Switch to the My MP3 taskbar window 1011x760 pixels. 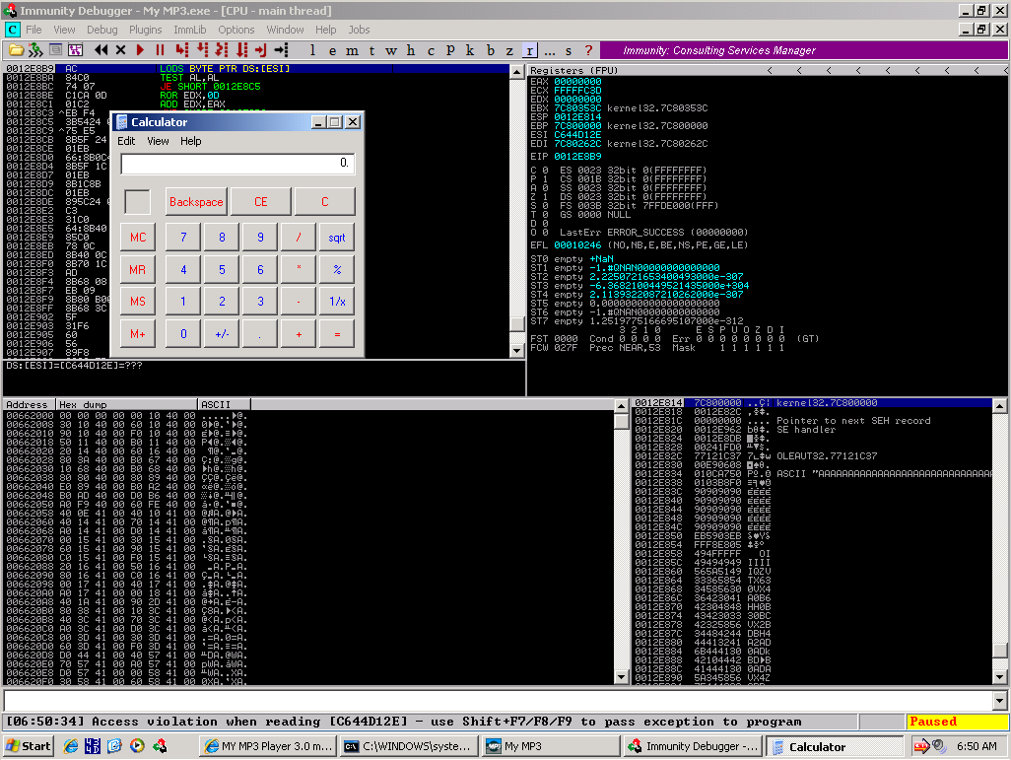click(x=551, y=746)
